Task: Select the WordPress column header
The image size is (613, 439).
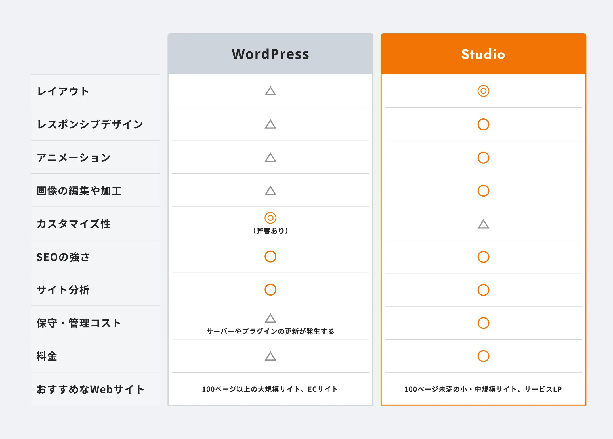Action: (x=270, y=54)
